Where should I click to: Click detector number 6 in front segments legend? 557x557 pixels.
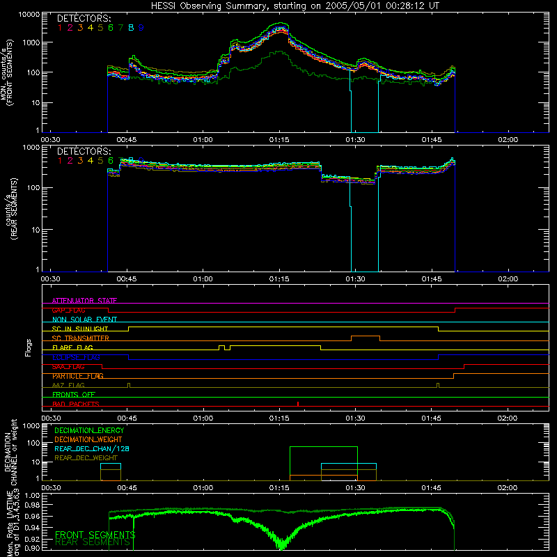tap(111, 28)
